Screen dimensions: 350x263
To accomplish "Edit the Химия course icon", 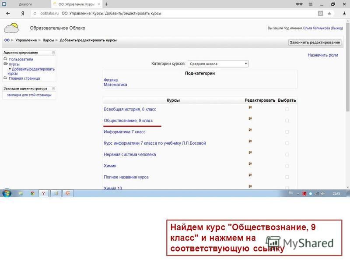I will 250,163.
